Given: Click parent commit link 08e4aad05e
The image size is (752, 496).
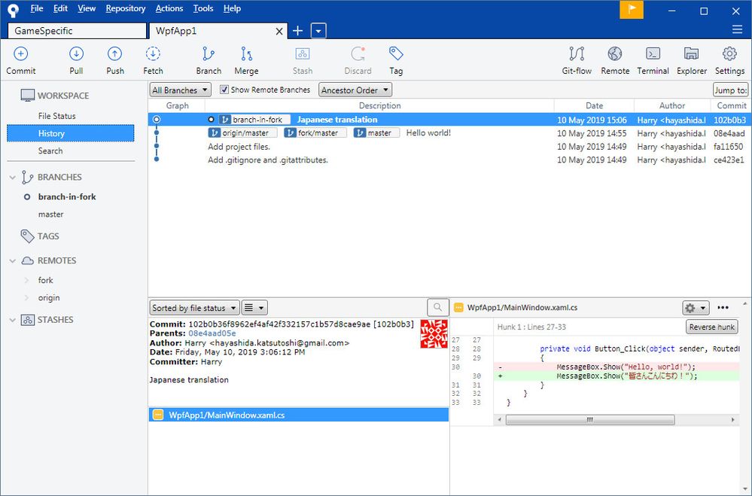Looking at the screenshot, I should [x=212, y=333].
